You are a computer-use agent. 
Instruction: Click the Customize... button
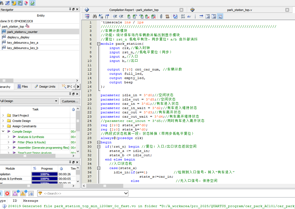(x=70, y=101)
